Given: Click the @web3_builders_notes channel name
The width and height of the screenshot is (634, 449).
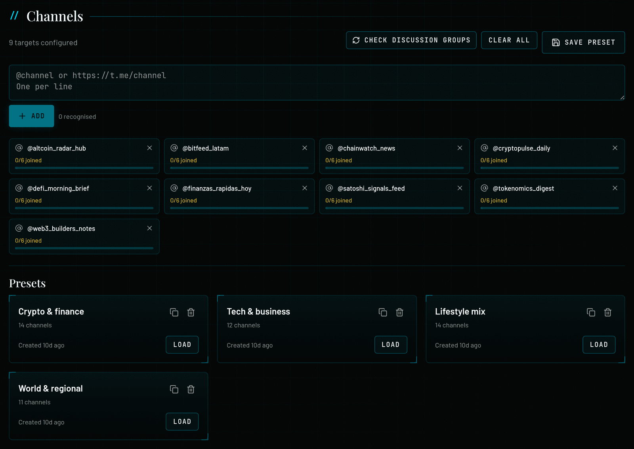Looking at the screenshot, I should pyautogui.click(x=61, y=228).
